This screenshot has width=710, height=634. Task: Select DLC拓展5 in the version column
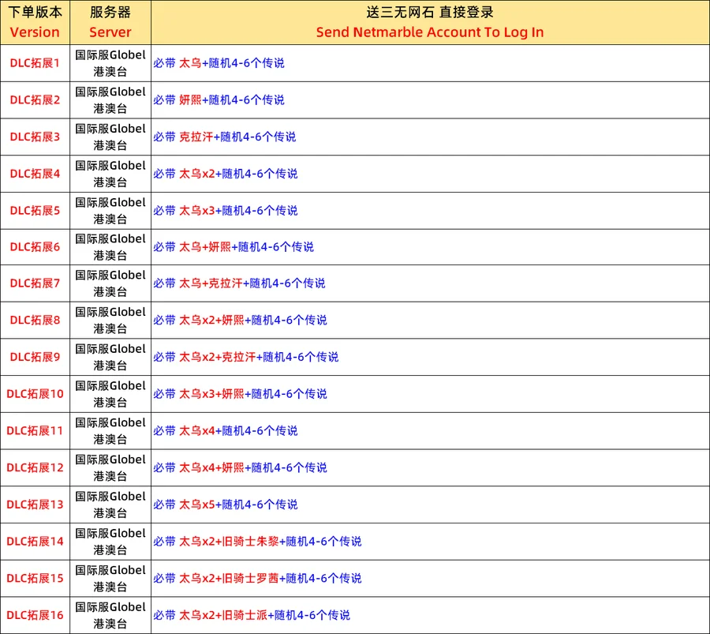click(35, 210)
